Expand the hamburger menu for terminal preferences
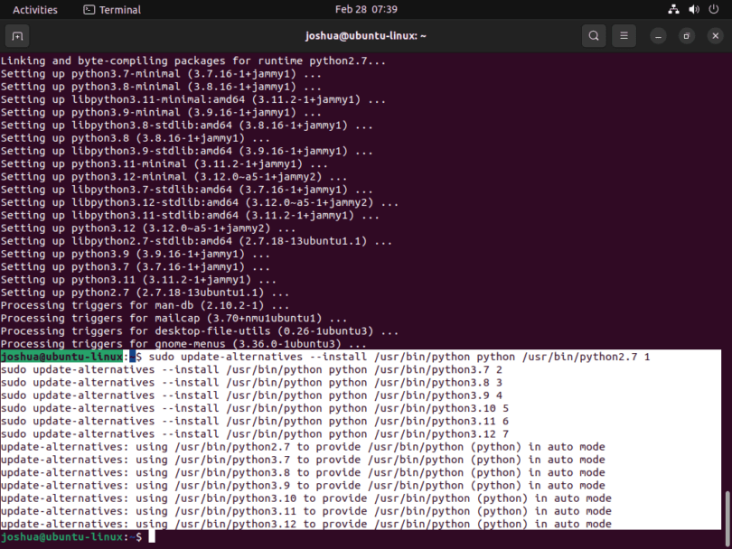The height and width of the screenshot is (549, 732). tap(624, 35)
